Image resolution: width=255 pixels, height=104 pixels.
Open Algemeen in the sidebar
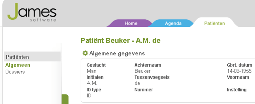coord(18,65)
